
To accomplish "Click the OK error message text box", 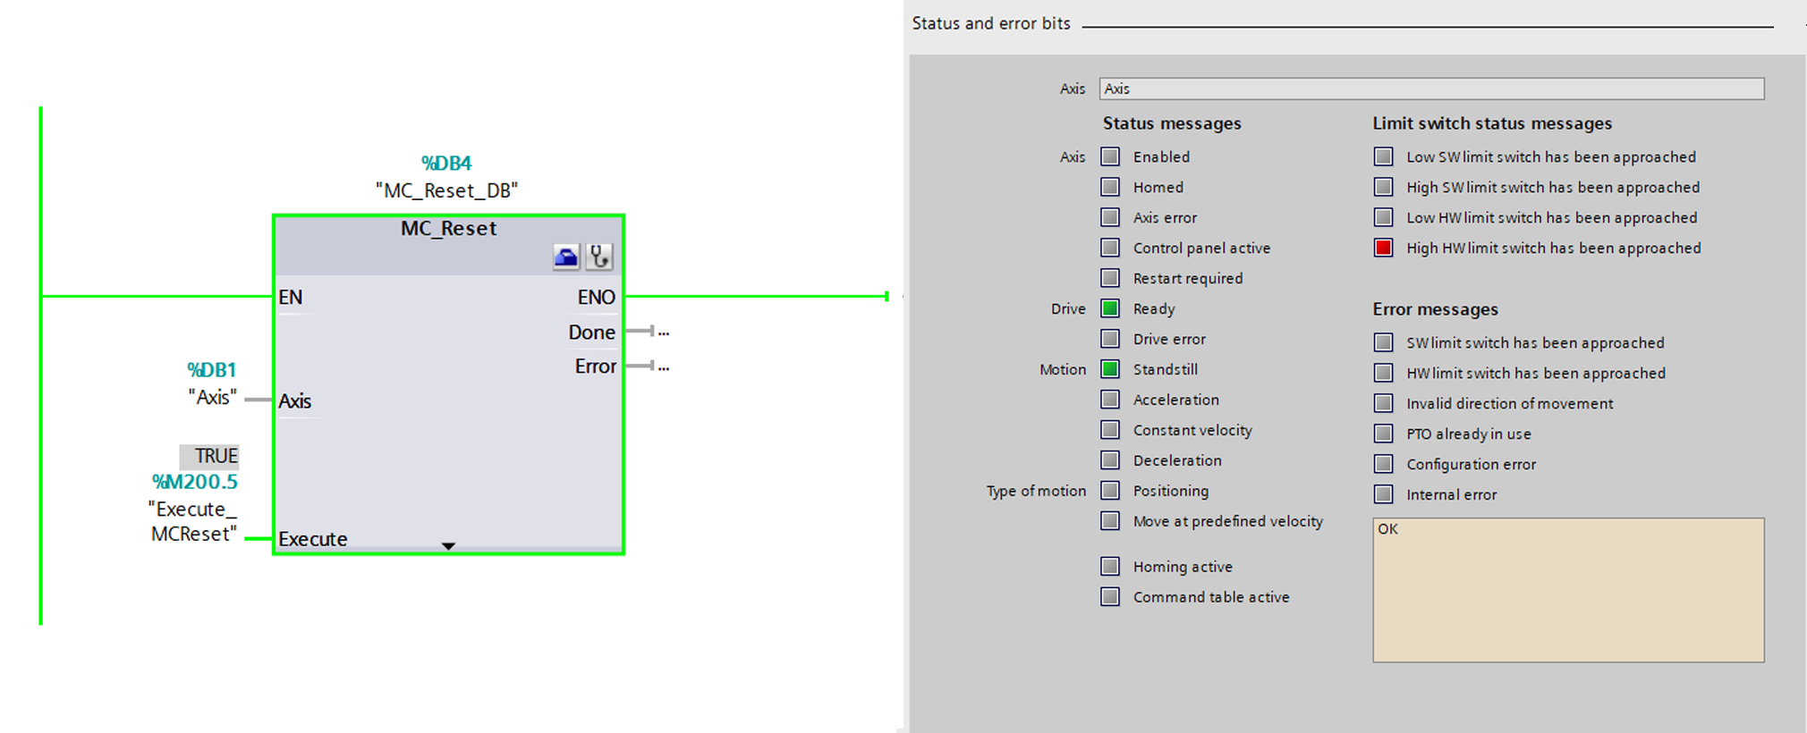I will (1568, 590).
